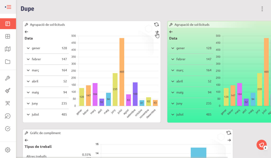Click the circled checkmark icon in the sidebar

click(8, 129)
